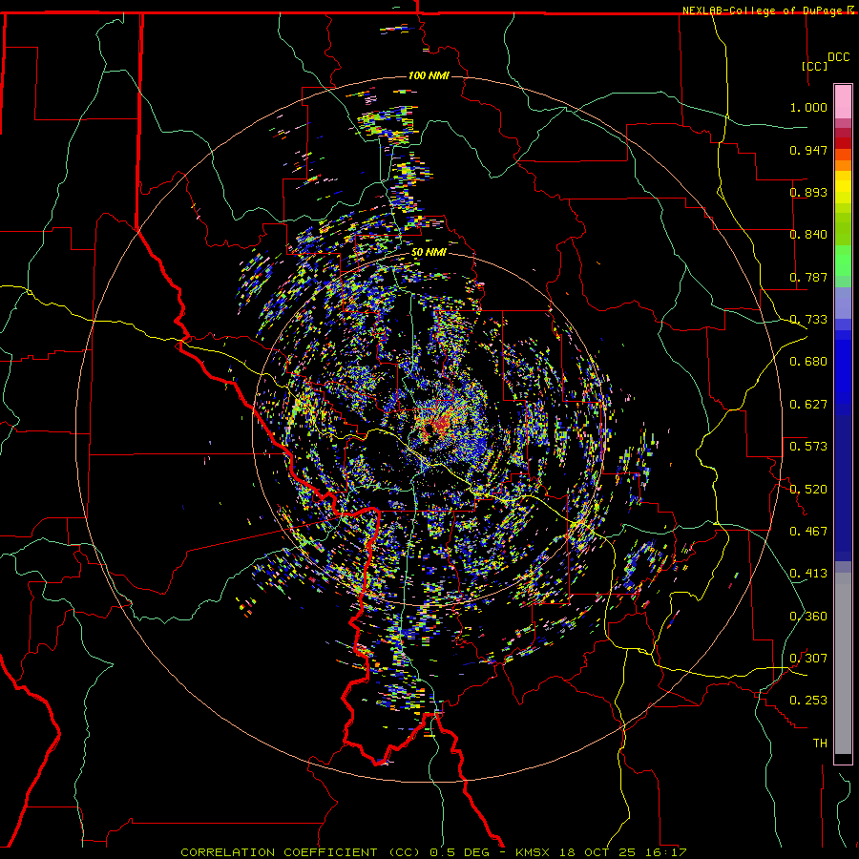Viewport: 859px width, 859px height.
Task: Select the 0.467 legend value
Action: coord(808,532)
